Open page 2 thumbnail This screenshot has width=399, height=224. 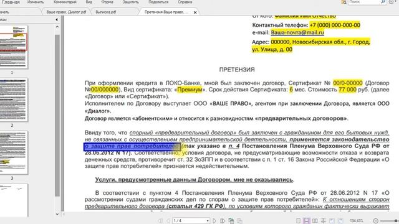pos(13,100)
